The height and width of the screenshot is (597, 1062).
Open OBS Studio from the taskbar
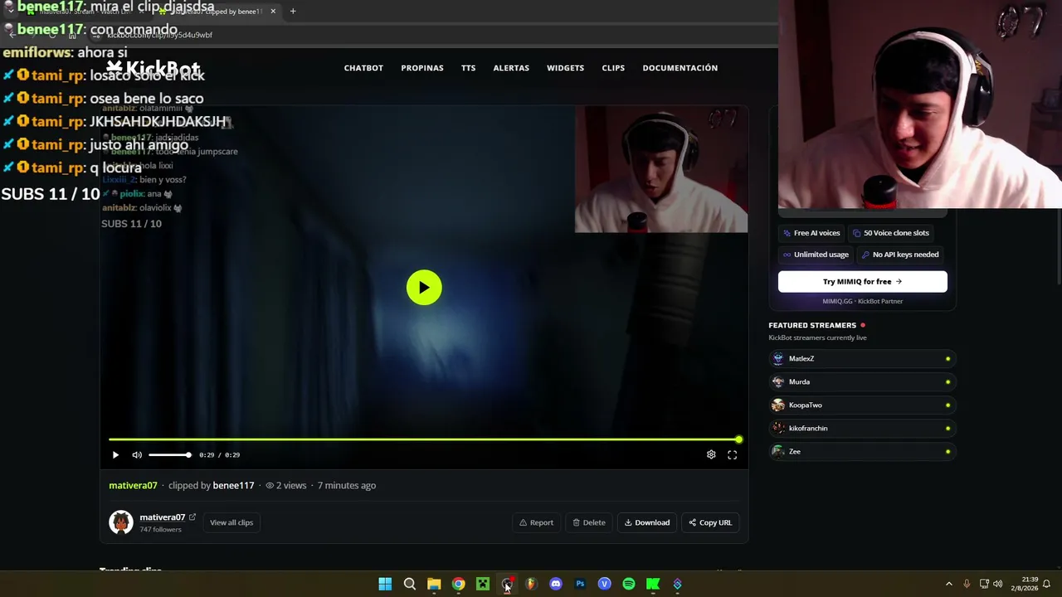[x=507, y=584]
